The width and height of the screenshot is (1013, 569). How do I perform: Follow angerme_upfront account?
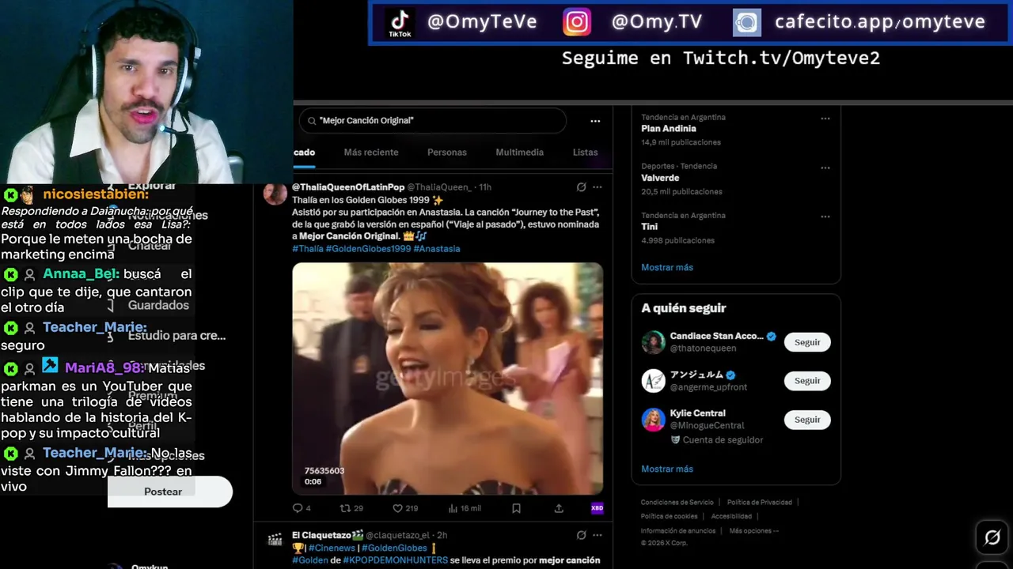[x=807, y=381]
